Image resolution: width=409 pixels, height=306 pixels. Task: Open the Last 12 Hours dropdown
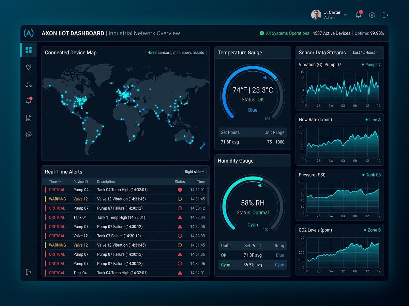pyautogui.click(x=366, y=53)
